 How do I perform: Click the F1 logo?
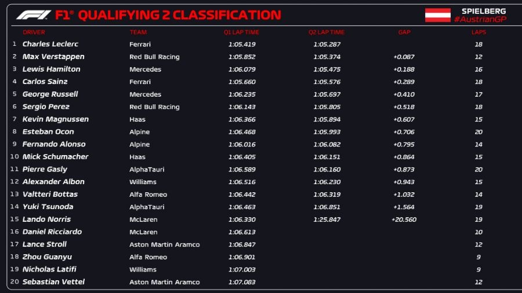click(x=33, y=15)
